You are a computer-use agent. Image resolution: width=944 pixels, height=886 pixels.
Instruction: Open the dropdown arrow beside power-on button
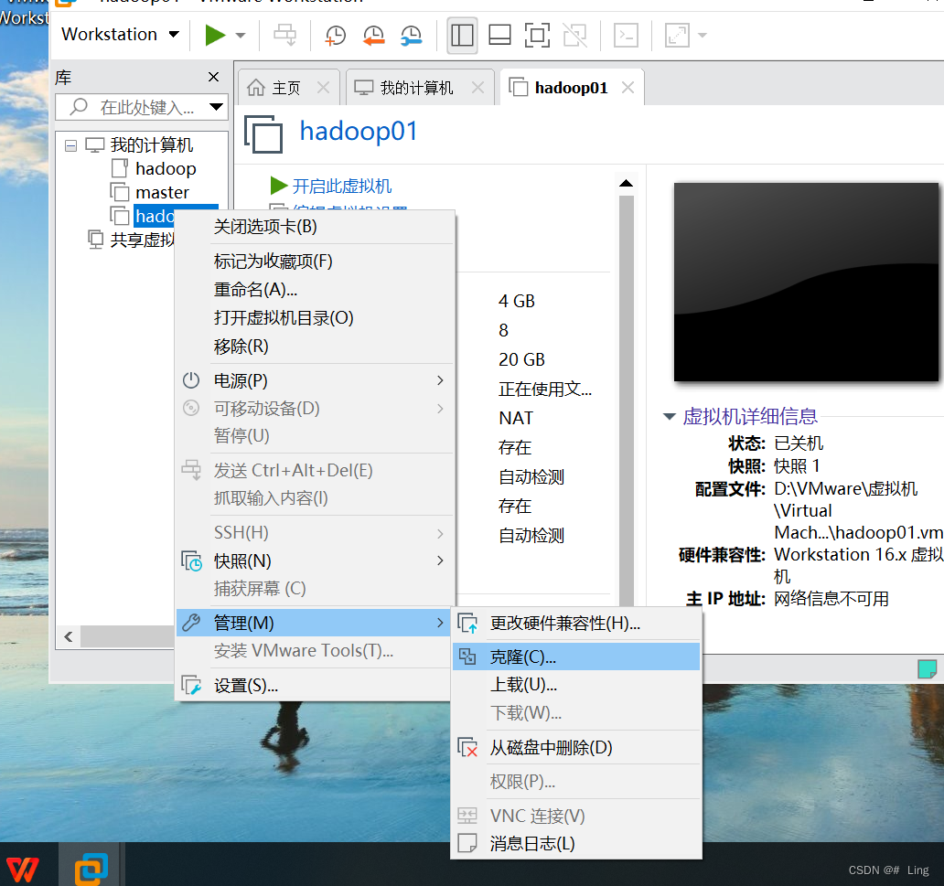[x=241, y=36]
